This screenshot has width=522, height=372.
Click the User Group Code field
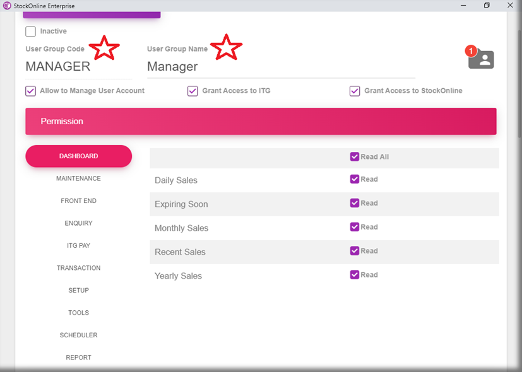[76, 67]
